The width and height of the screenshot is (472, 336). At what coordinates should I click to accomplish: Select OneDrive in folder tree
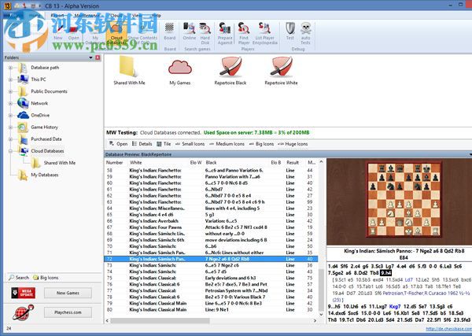pos(40,116)
